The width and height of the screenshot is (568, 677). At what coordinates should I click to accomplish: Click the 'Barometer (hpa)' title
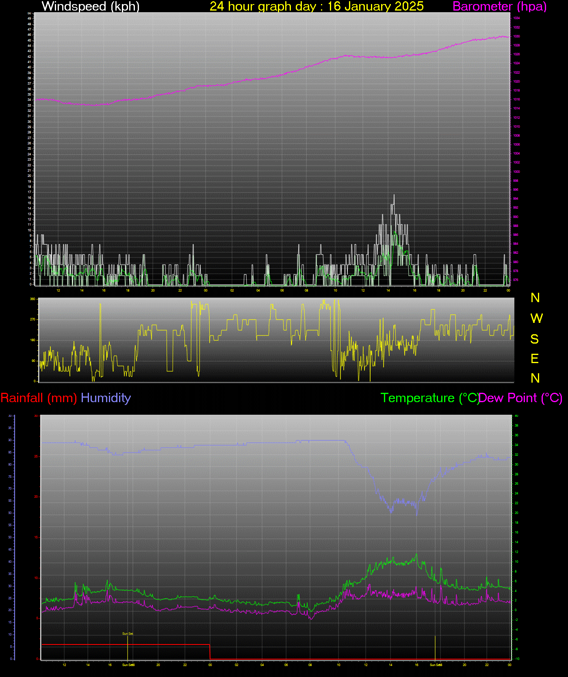point(500,6)
